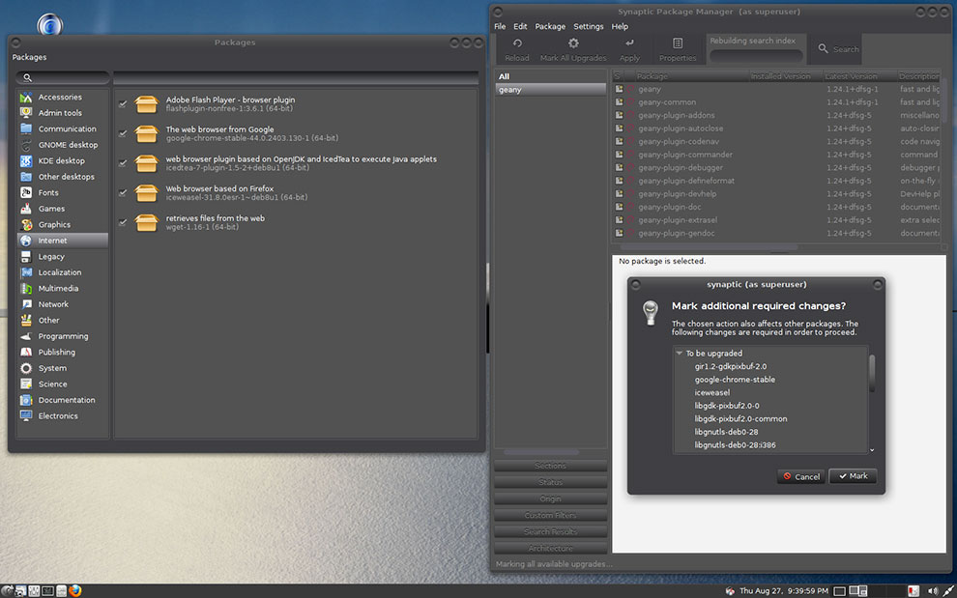Open the Publishing category icon
Image resolution: width=957 pixels, height=598 pixels.
[x=26, y=352]
